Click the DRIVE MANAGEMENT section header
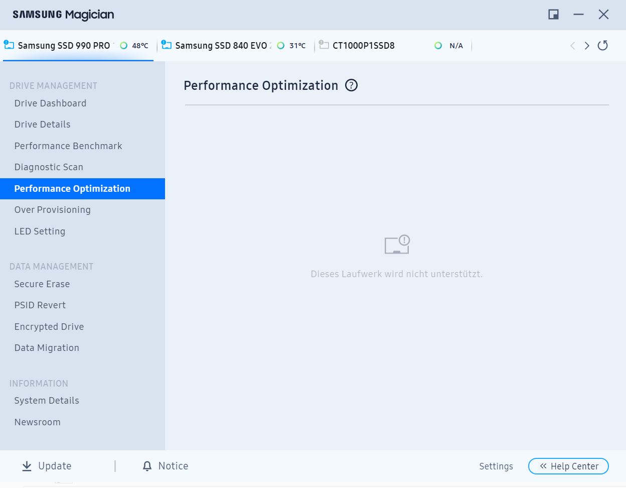Image resolution: width=626 pixels, height=488 pixels. 53,86
